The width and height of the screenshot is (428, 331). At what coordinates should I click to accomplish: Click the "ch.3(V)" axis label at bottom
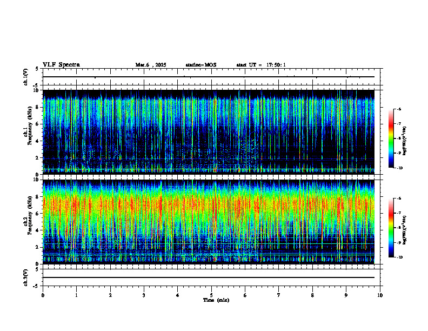pyautogui.click(x=26, y=277)
